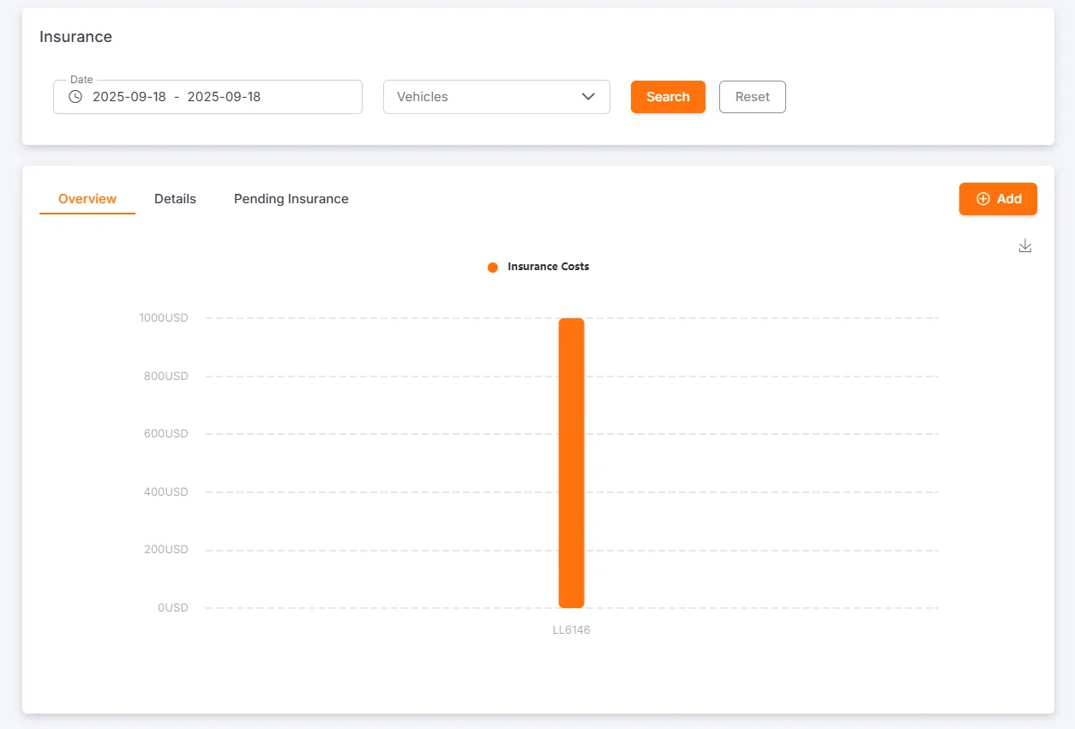The image size is (1075, 729).
Task: Click the LL6146 x-axis label
Action: pos(571,630)
